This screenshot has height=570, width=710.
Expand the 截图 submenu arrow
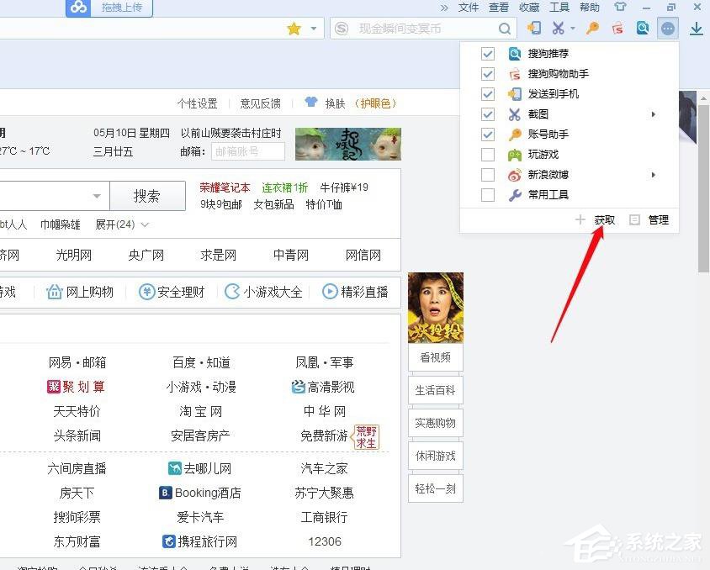pyautogui.click(x=654, y=113)
